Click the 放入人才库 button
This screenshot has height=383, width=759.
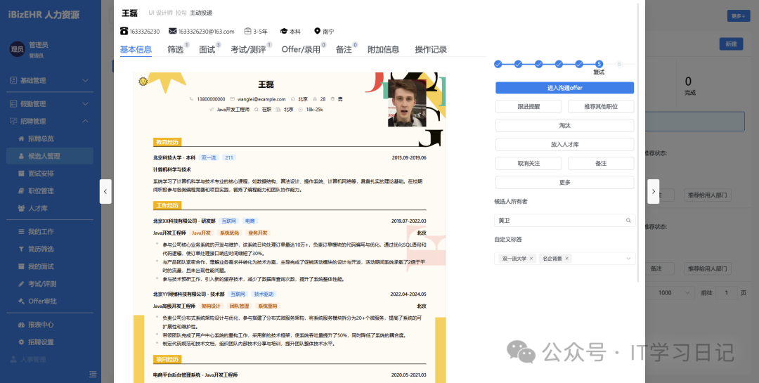click(564, 144)
